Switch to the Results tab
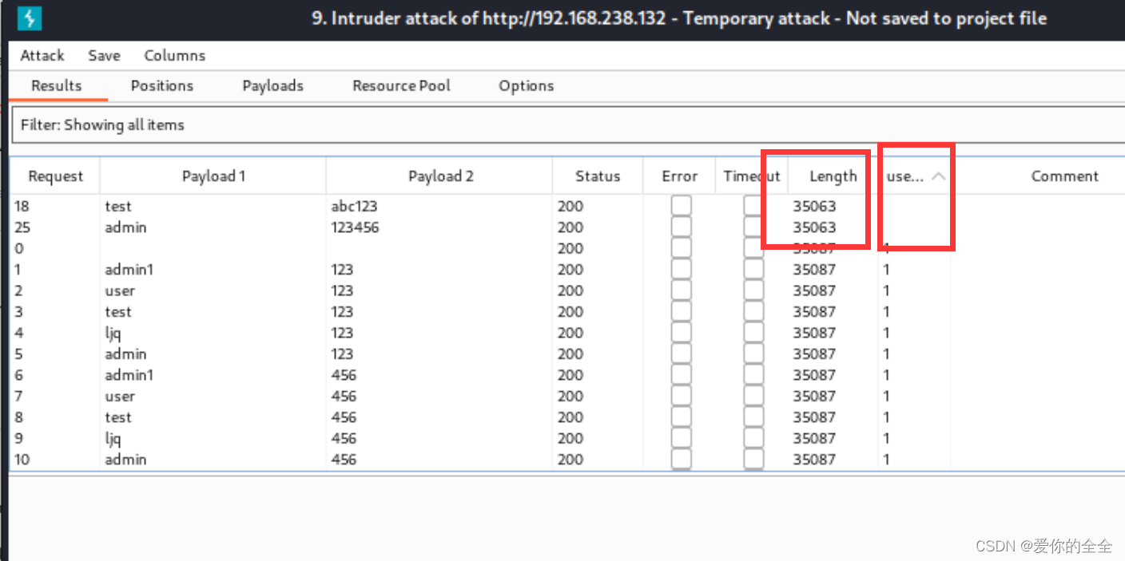This screenshot has width=1125, height=561. pyautogui.click(x=57, y=85)
